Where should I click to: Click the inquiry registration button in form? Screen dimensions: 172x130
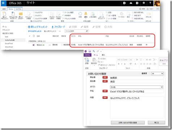tap(128, 123)
